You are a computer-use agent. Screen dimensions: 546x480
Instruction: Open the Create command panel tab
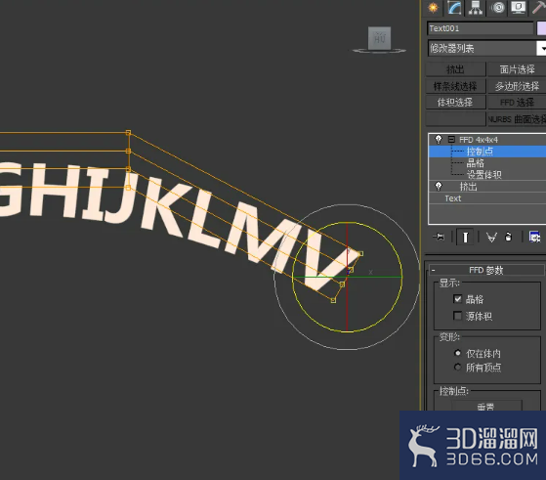point(433,8)
